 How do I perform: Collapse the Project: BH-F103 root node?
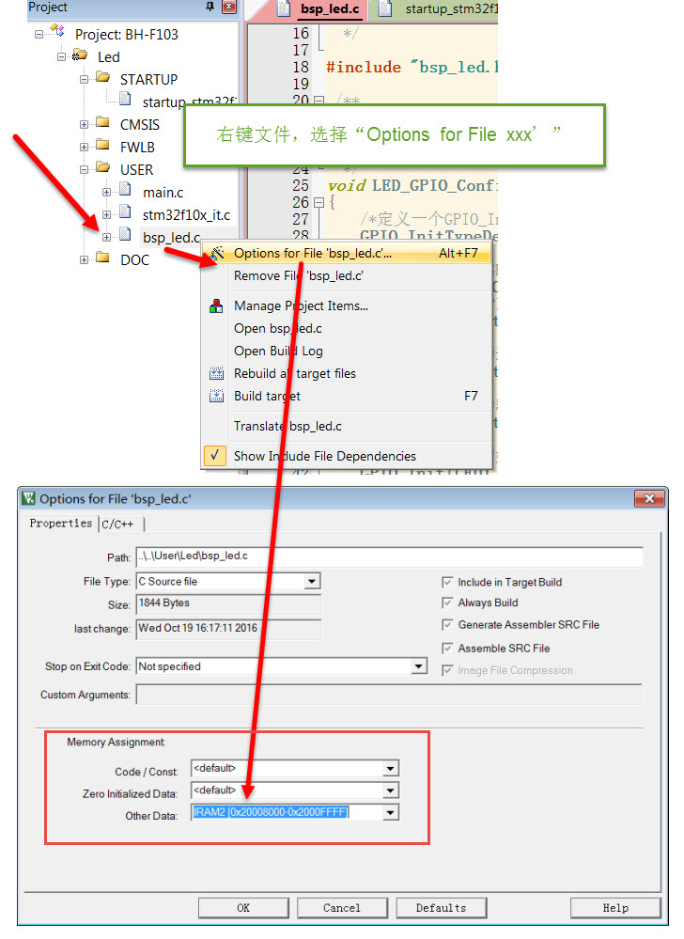pyautogui.click(x=39, y=35)
